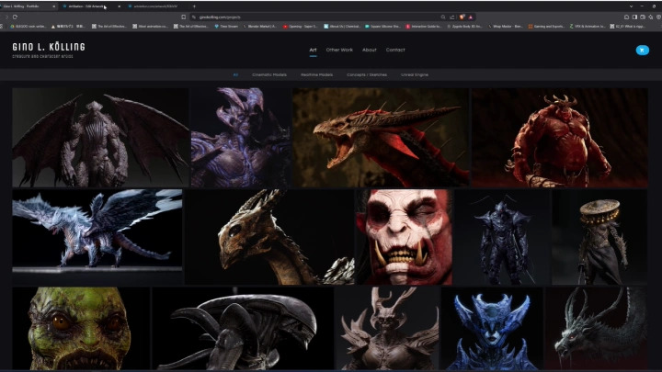Open the fat red demon thumbnail

tap(559, 138)
